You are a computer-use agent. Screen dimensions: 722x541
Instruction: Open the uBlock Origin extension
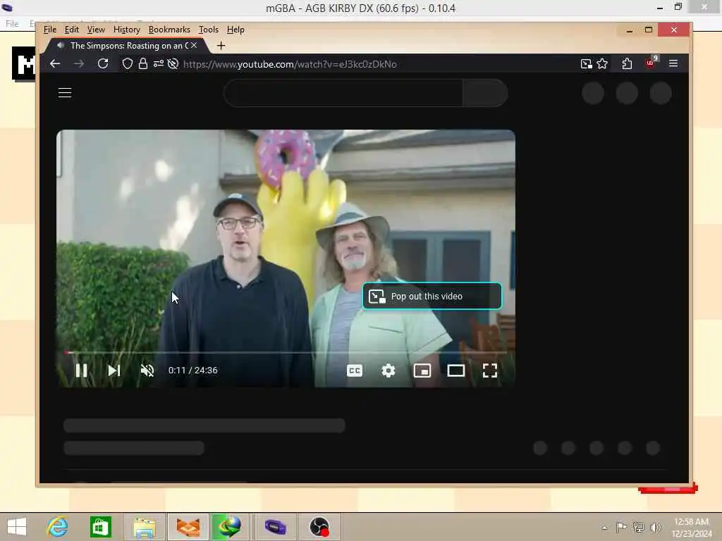pos(651,63)
